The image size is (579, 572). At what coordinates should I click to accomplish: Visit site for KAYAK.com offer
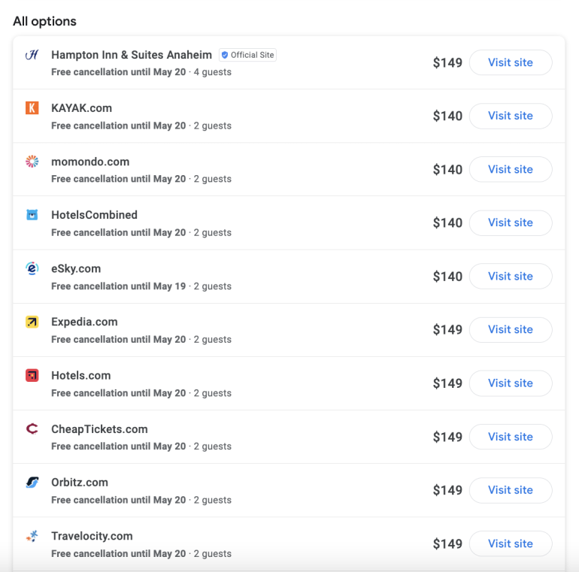[x=511, y=116]
